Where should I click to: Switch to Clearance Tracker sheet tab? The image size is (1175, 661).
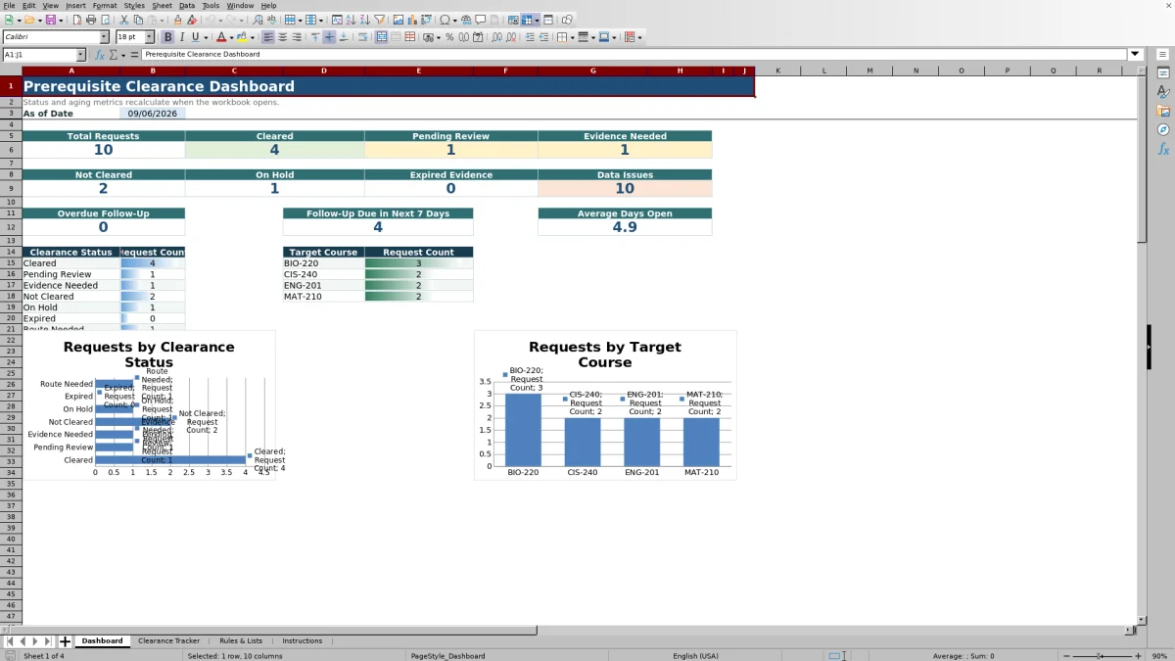[168, 640]
